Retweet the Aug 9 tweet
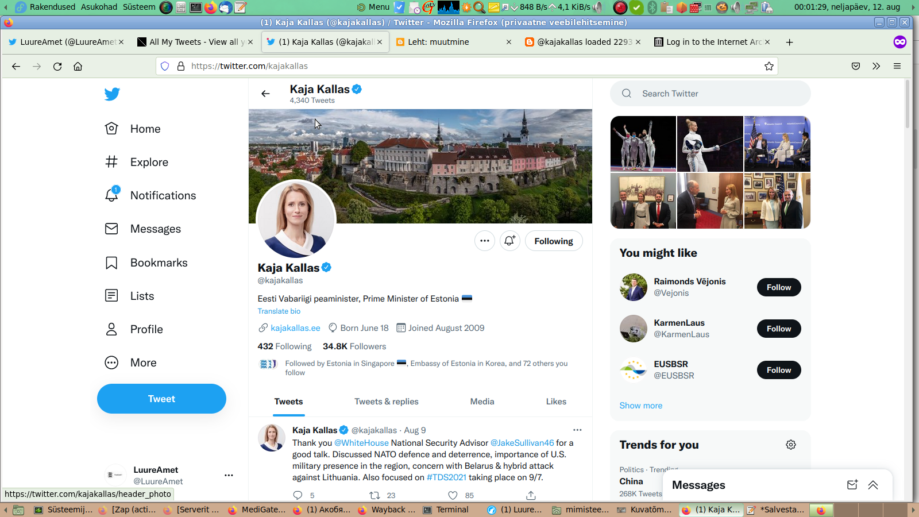 click(x=374, y=495)
